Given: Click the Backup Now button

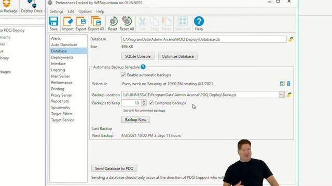Looking at the screenshot, I should pyautogui.click(x=136, y=119).
